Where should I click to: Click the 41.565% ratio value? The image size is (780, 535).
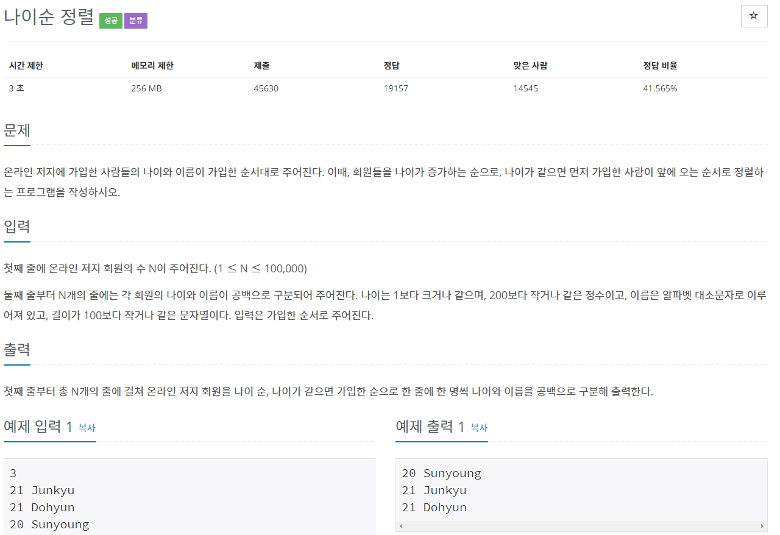pyautogui.click(x=660, y=88)
